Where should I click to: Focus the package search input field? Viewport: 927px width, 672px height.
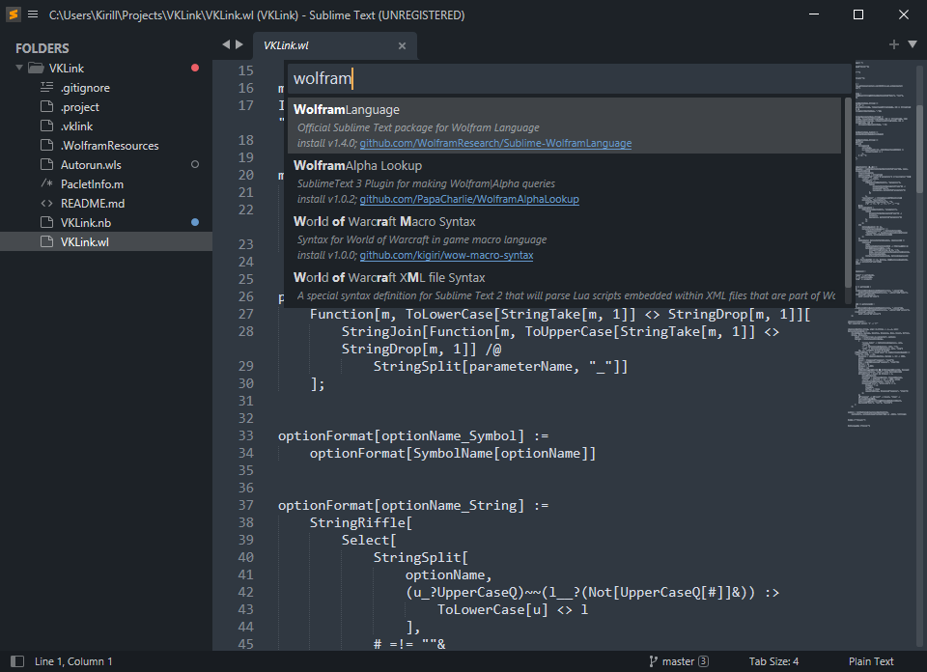point(568,78)
